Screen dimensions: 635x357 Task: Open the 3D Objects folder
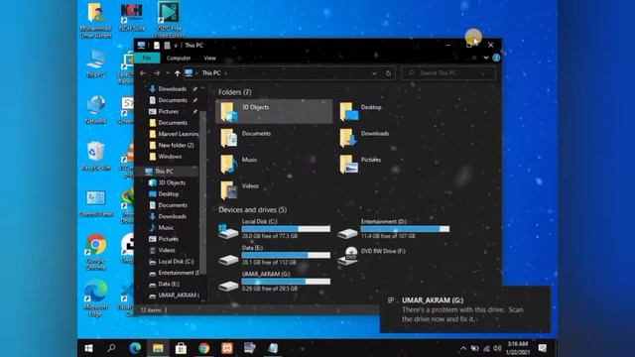click(x=274, y=111)
